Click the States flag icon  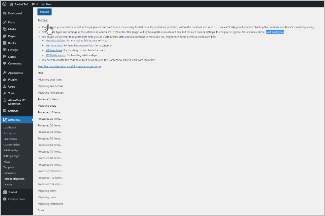click(x=5, y=57)
